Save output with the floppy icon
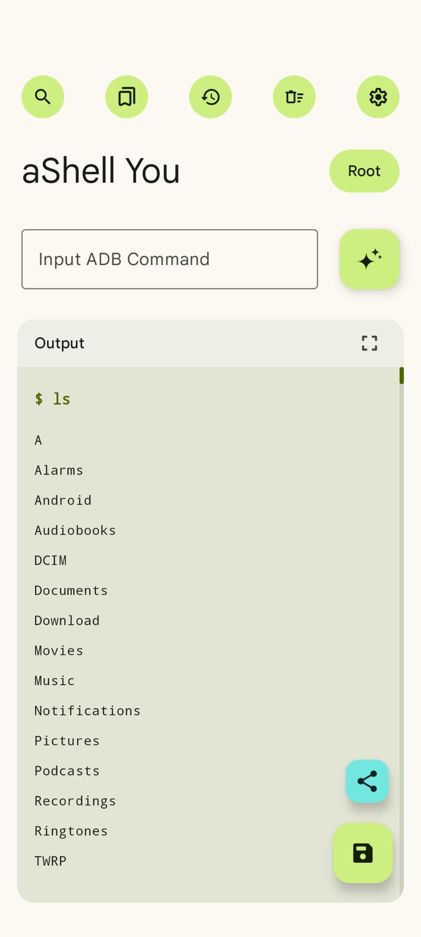Screen dimensions: 421x937 pos(363,853)
